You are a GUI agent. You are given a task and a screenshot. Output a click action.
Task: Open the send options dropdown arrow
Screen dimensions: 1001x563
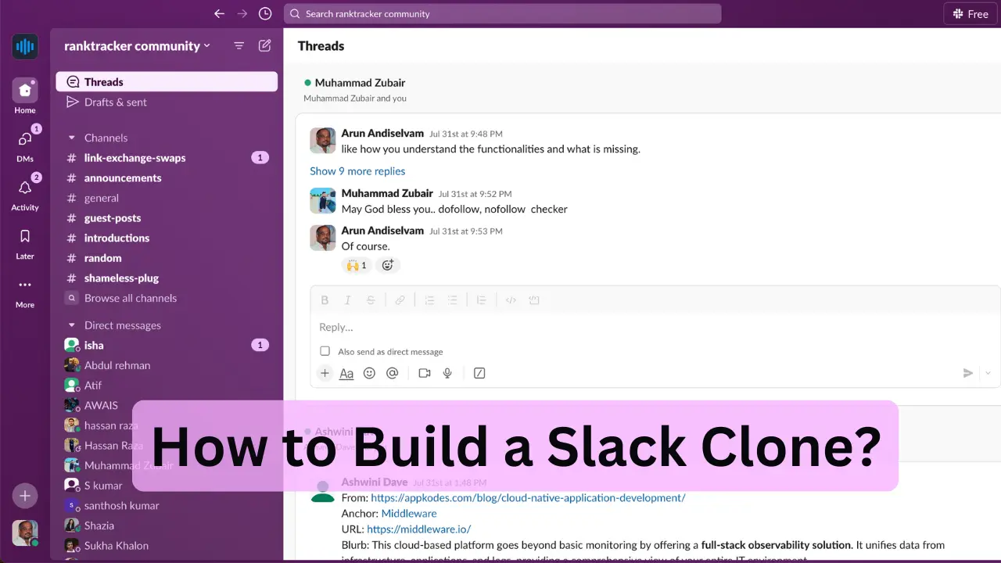click(x=988, y=373)
